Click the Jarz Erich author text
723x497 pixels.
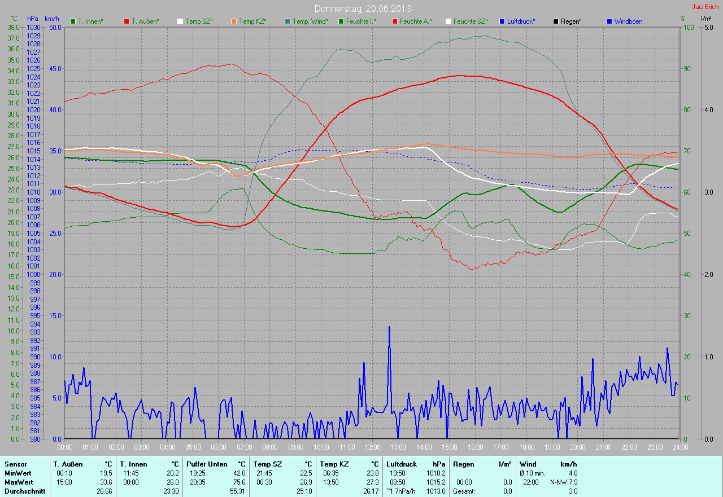pyautogui.click(x=705, y=7)
